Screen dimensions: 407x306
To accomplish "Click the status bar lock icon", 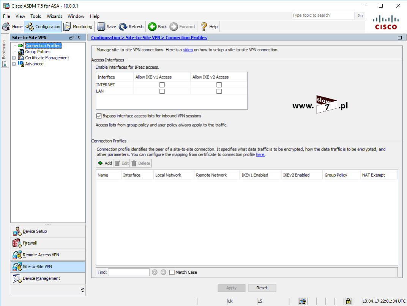I will tap(348, 301).
